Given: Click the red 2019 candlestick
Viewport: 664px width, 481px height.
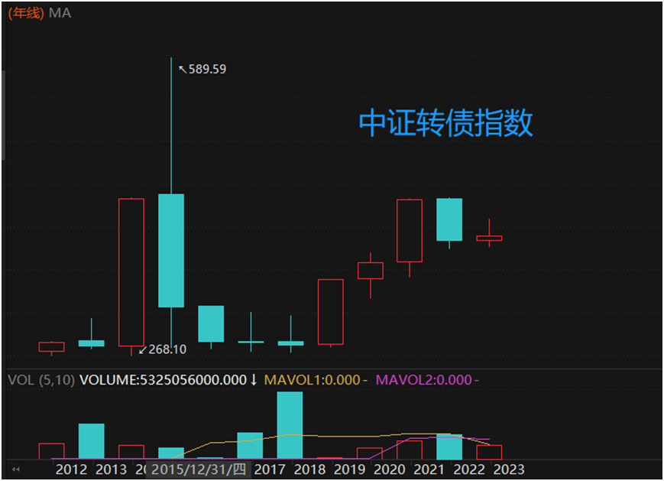Looking at the screenshot, I should (331, 312).
